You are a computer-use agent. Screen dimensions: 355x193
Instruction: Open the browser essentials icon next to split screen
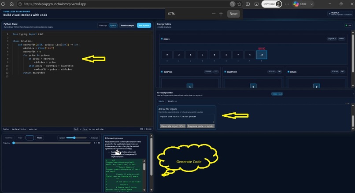point(256,4)
